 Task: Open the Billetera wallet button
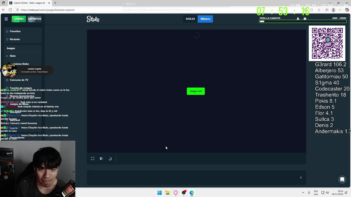[x=205, y=19]
